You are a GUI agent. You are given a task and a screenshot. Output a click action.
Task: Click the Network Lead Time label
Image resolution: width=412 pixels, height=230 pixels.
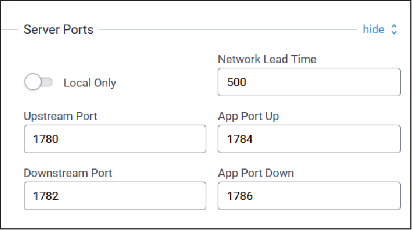click(267, 59)
